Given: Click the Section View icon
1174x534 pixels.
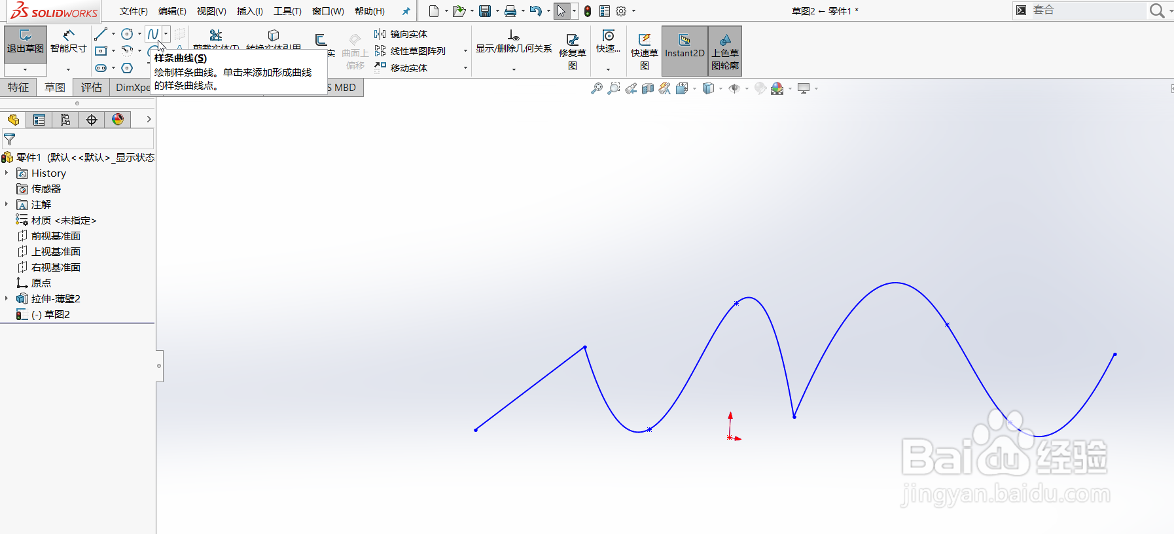Looking at the screenshot, I should 648,88.
